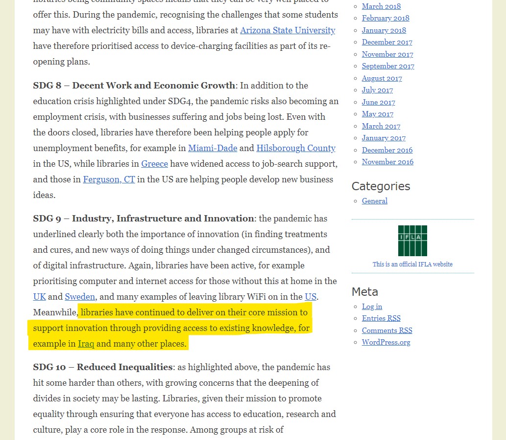Open the December 2016 archive
Viewport: 506px width, 440px height.
[x=387, y=150]
